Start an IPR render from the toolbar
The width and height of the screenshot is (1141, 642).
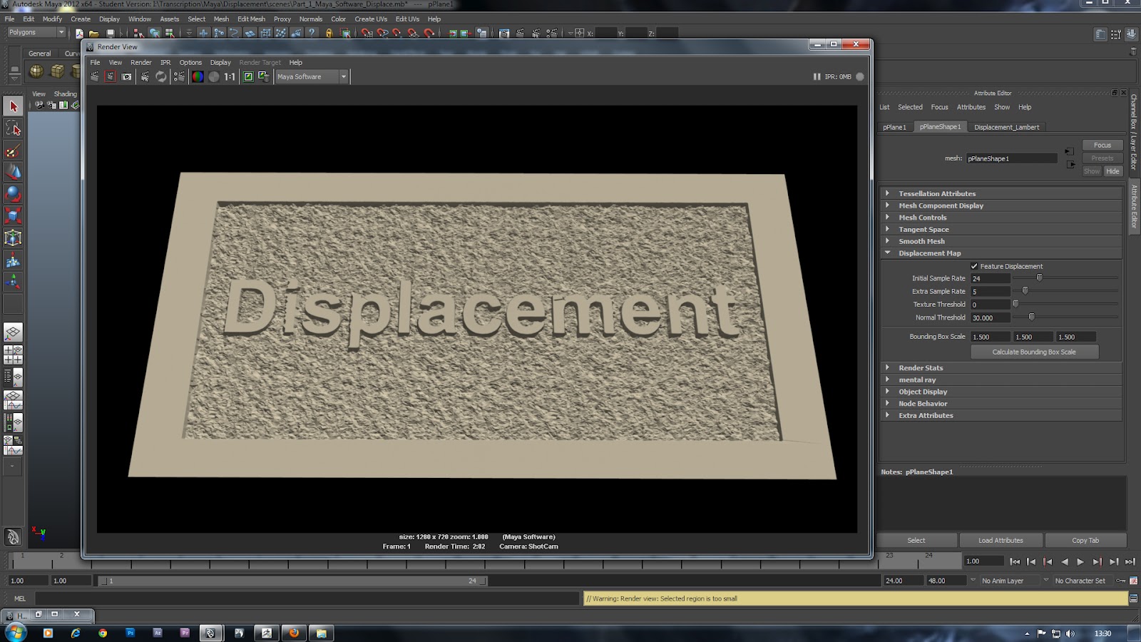click(x=145, y=76)
